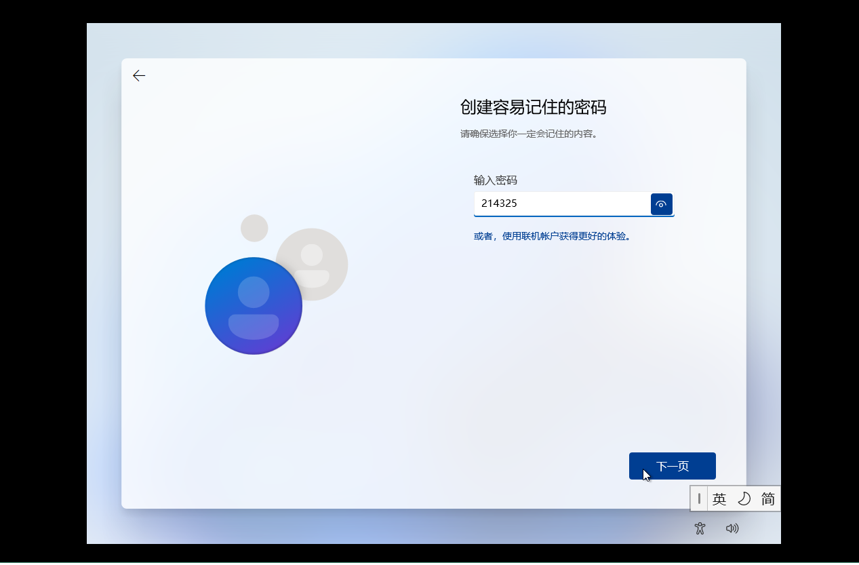The image size is (859, 565).
Task: Click the blue user avatar illustration
Action: (x=254, y=306)
